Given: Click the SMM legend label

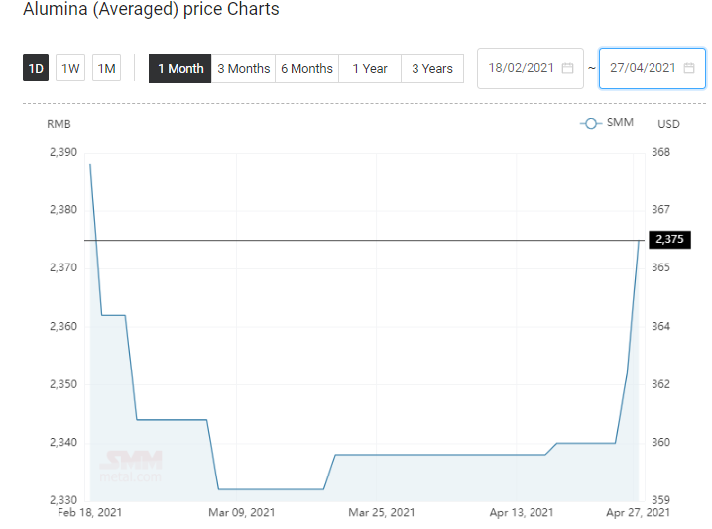Looking at the screenshot, I should (x=620, y=123).
